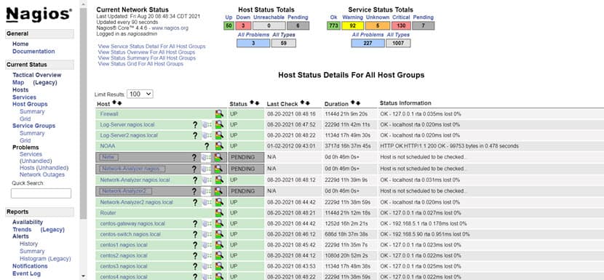The height and width of the screenshot is (280, 604).
Task: Click question mark icon for NOAA host
Action: pyautogui.click(x=207, y=146)
